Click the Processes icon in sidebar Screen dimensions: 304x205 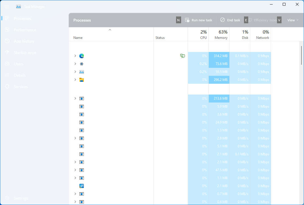7,18
